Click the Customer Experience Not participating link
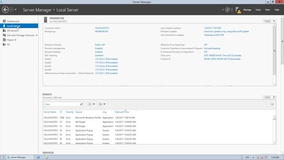 (x=212, y=48)
